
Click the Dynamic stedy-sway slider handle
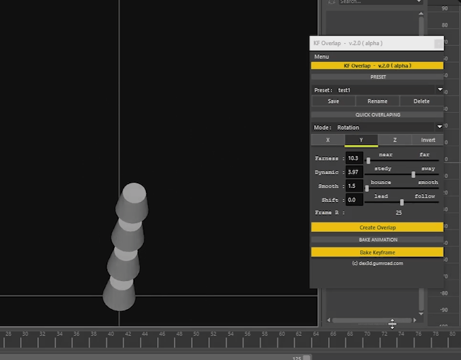414,174
